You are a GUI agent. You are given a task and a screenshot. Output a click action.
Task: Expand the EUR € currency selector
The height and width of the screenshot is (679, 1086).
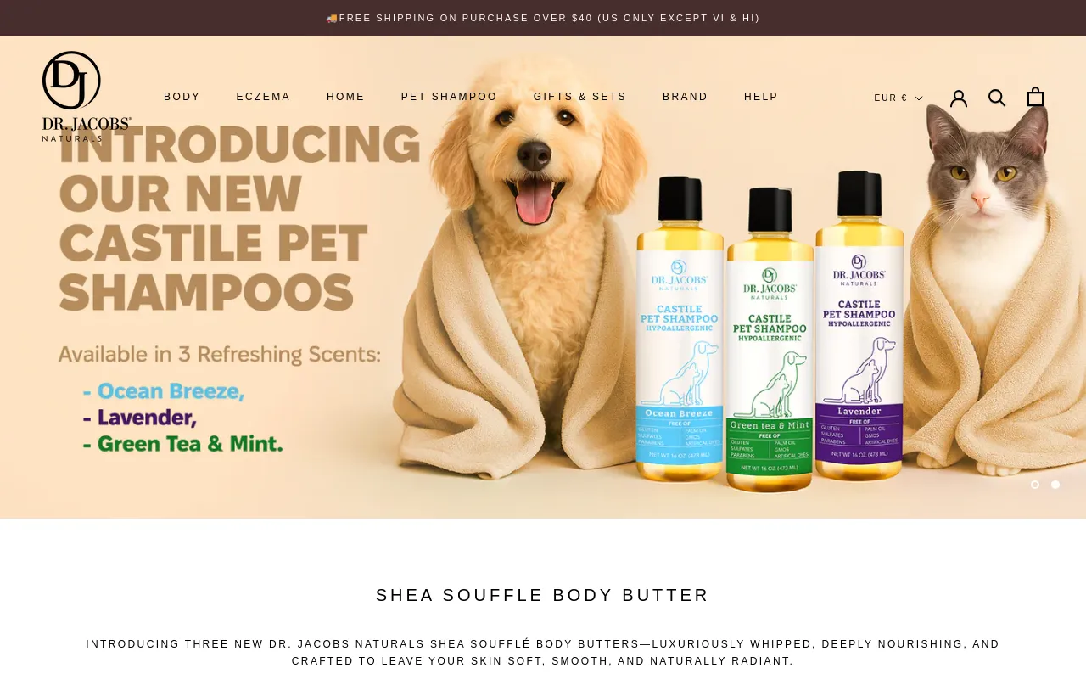898,98
